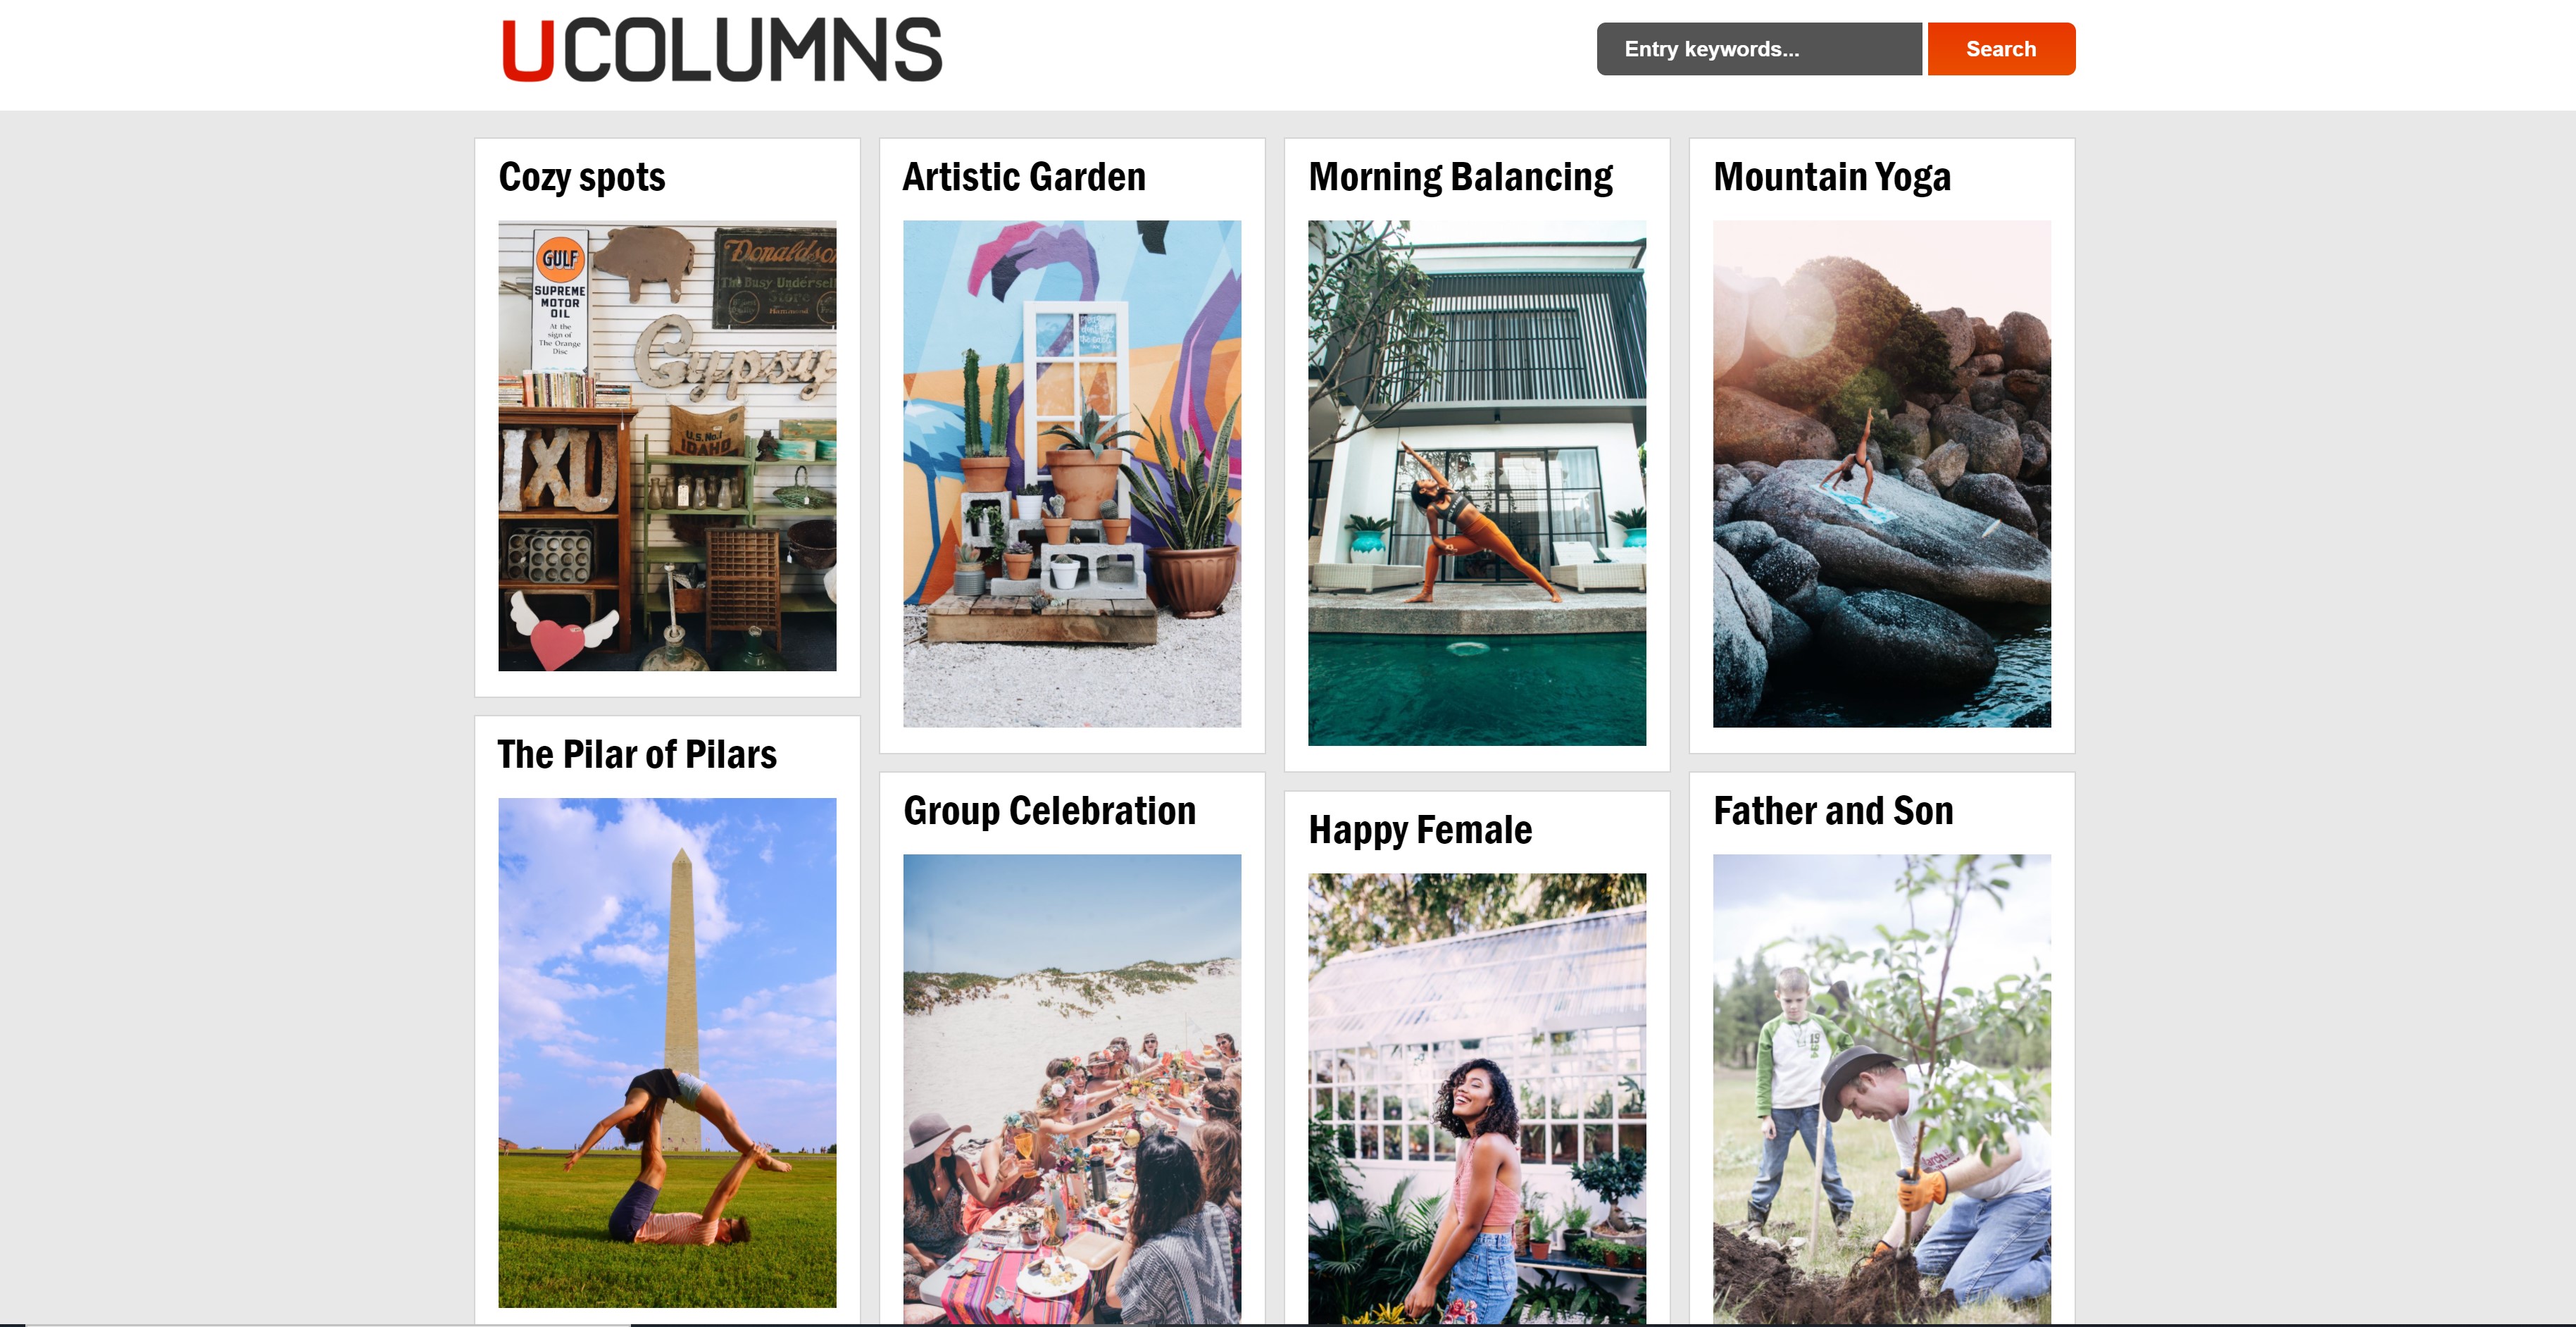Click the Mountain Yoga title

pyautogui.click(x=1831, y=177)
